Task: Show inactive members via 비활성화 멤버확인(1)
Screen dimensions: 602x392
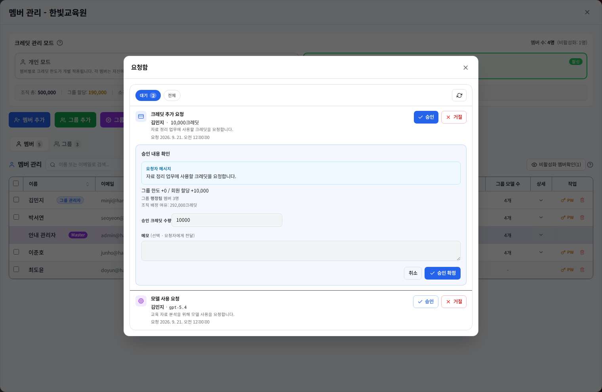Action: click(556, 165)
